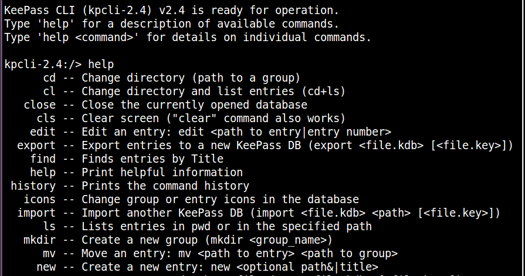
Task: Click 'Export entries to a new KeePass DB' text
Action: [191, 145]
